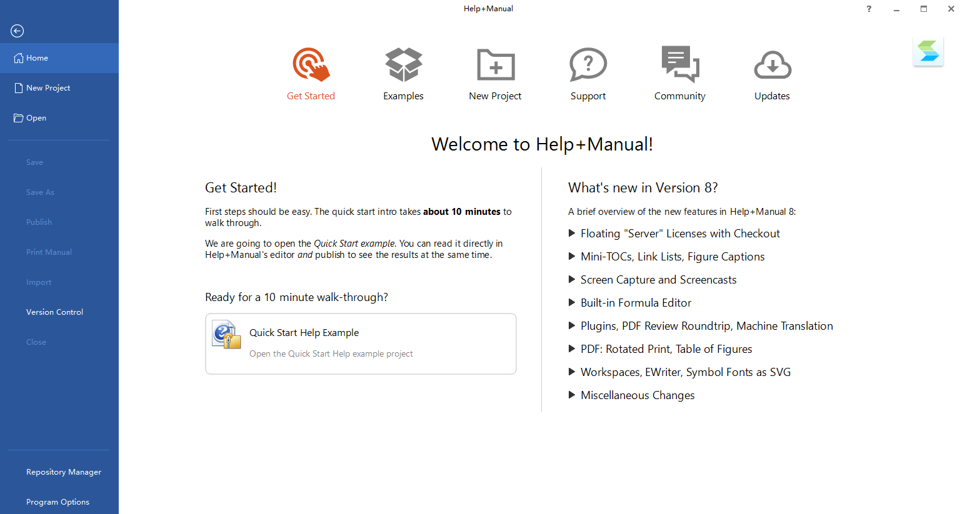The image size is (965, 514).
Task: Open the Quick Start Help Example title link
Action: click(x=304, y=333)
